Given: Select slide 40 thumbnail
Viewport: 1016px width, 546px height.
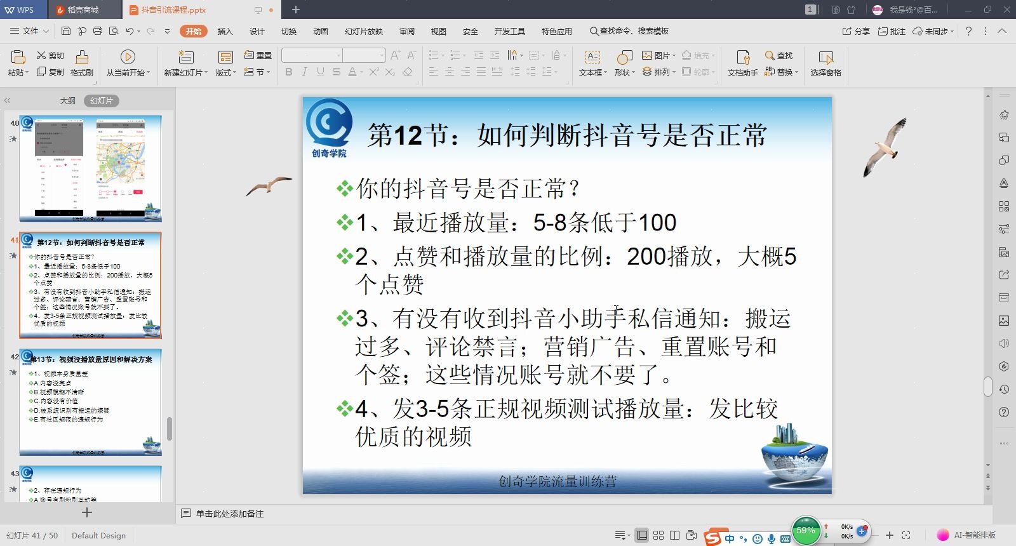Looking at the screenshot, I should 90,168.
